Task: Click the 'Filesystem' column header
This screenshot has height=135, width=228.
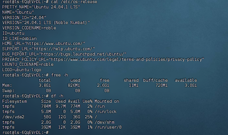Action: click(14, 101)
